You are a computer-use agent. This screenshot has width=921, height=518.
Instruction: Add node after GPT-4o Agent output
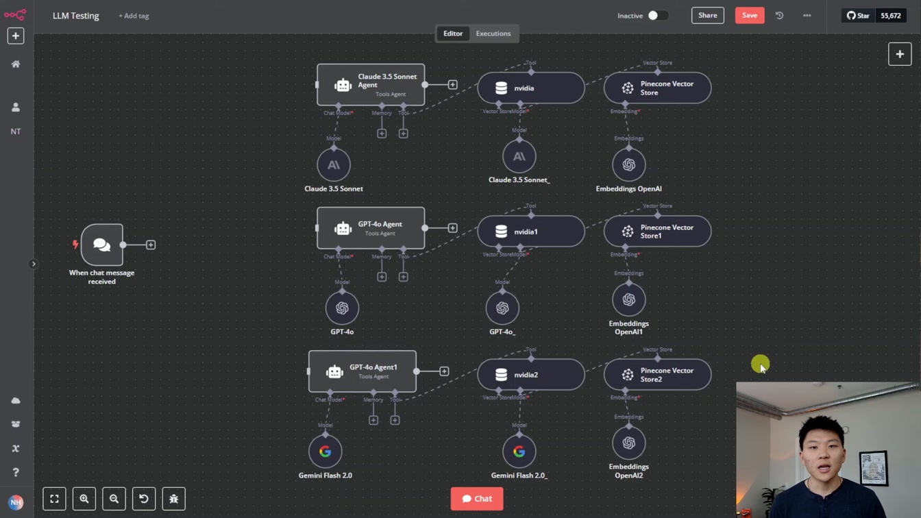[452, 227]
